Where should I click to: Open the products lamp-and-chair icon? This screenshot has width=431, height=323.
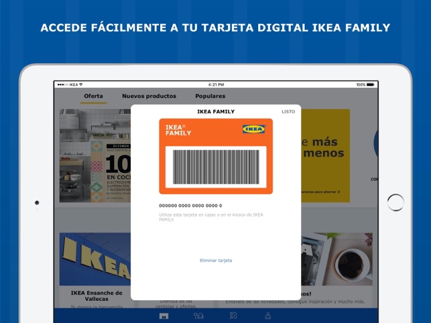click(198, 316)
